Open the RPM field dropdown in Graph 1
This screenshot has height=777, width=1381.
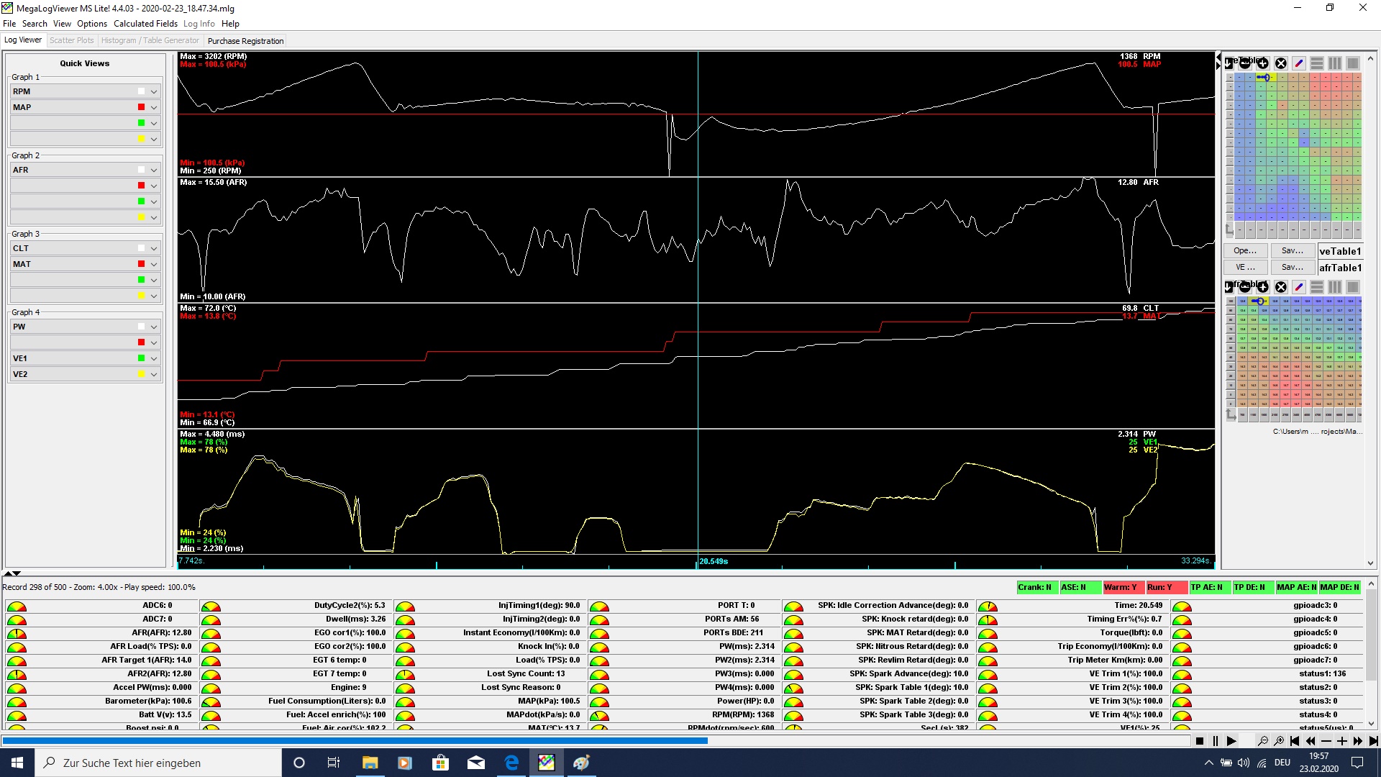click(x=154, y=91)
